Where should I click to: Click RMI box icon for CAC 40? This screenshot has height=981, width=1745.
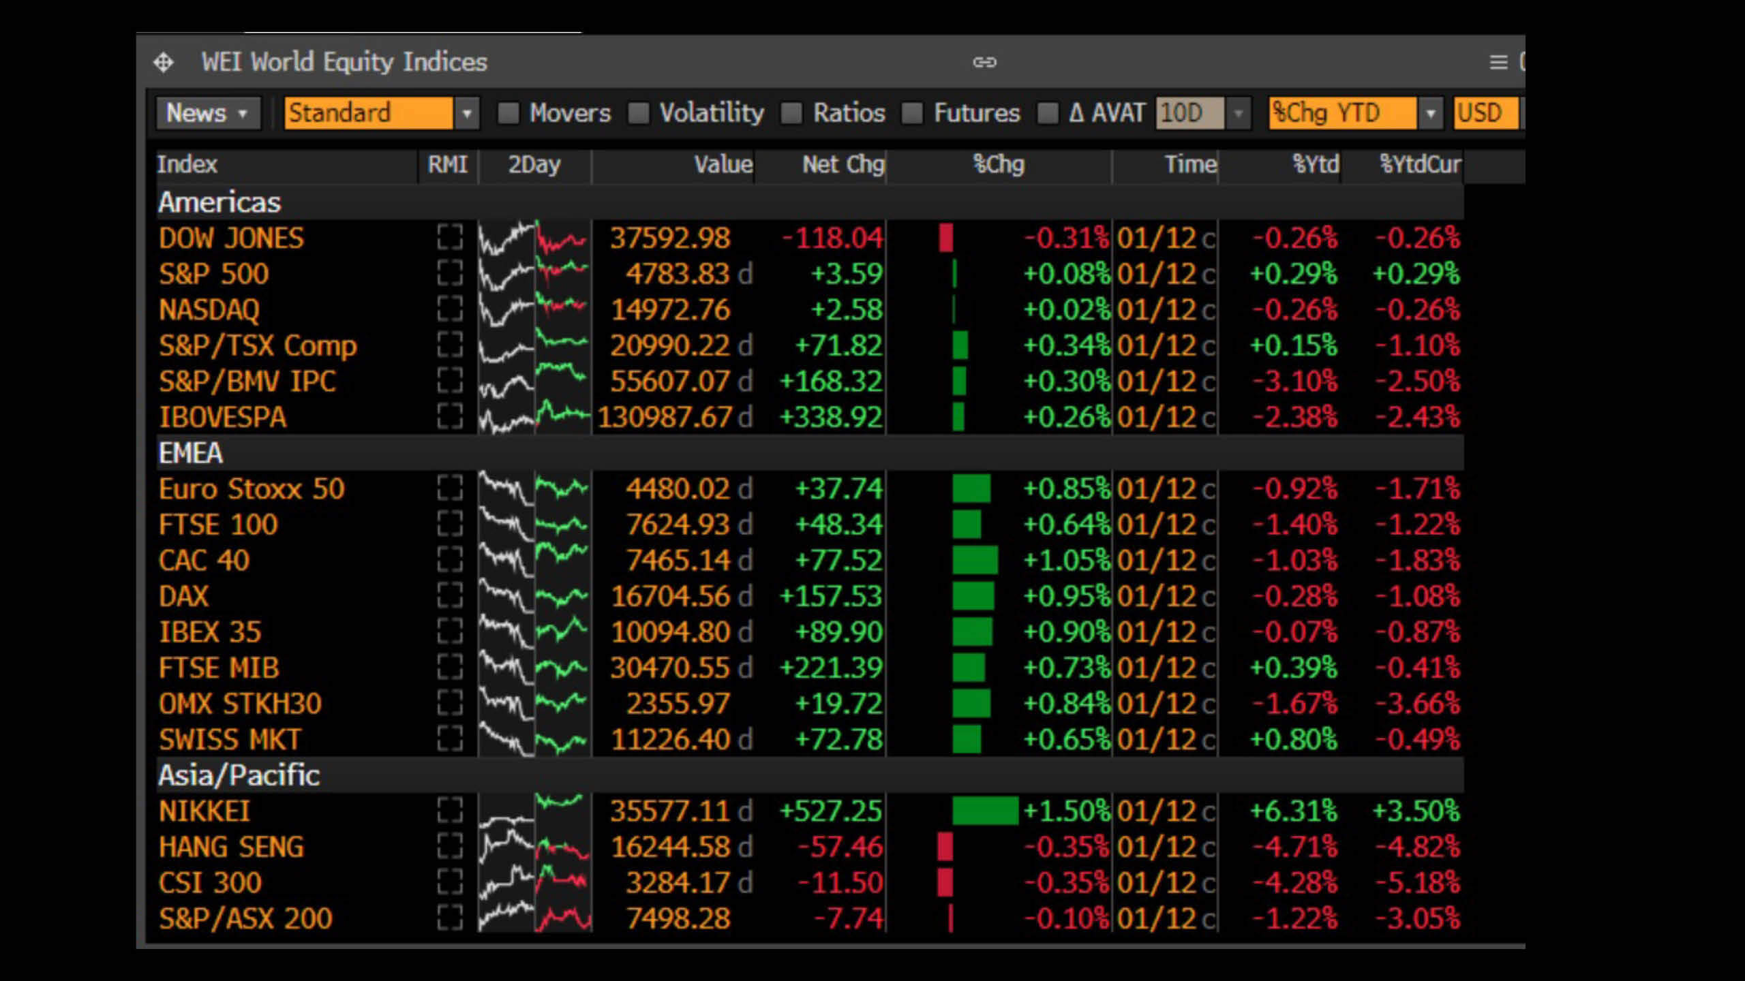pyautogui.click(x=450, y=560)
